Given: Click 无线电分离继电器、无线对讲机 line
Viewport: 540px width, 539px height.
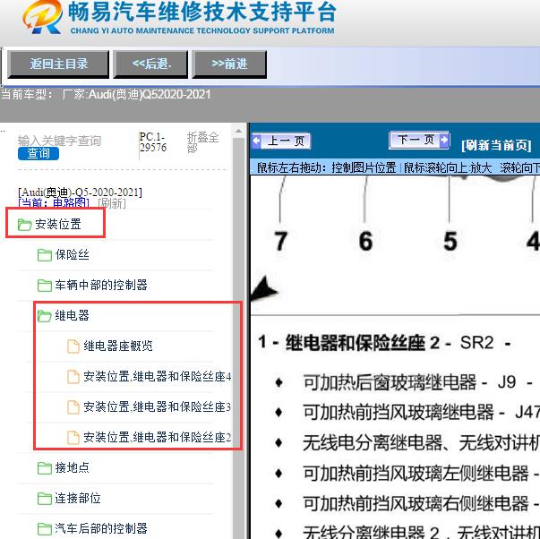Looking at the screenshot, I should point(421,443).
